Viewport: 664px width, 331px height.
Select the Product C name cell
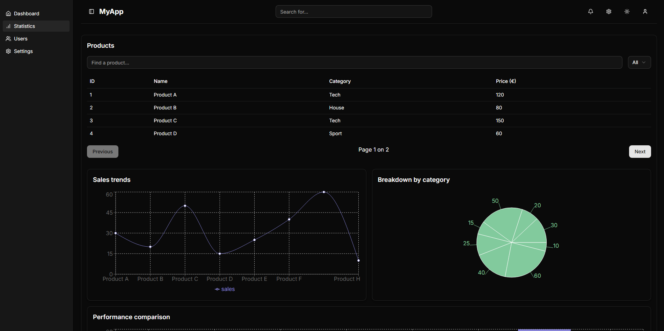click(x=165, y=121)
